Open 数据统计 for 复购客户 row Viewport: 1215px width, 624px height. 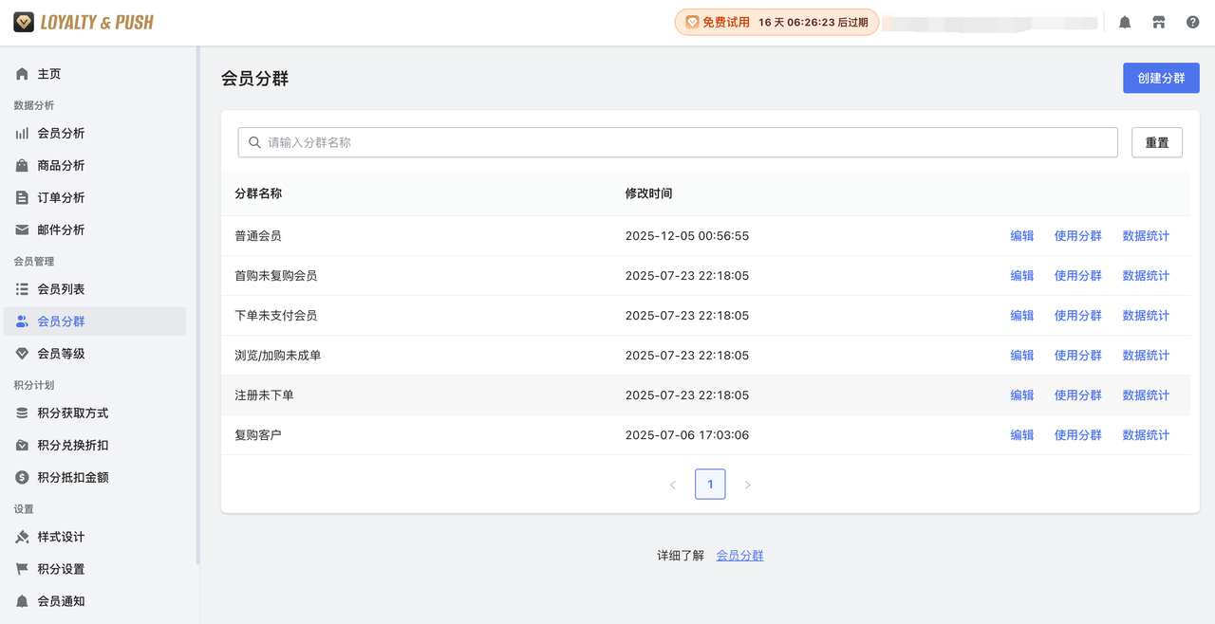[1146, 434]
